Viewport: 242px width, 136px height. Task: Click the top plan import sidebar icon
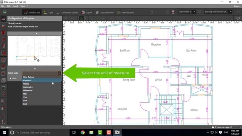click(3, 19)
